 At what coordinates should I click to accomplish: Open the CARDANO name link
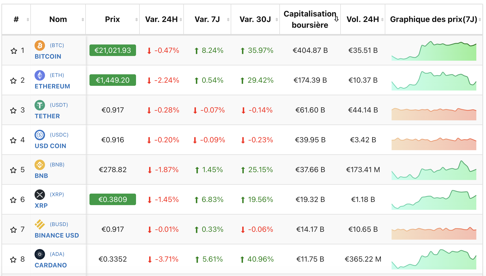51,265
